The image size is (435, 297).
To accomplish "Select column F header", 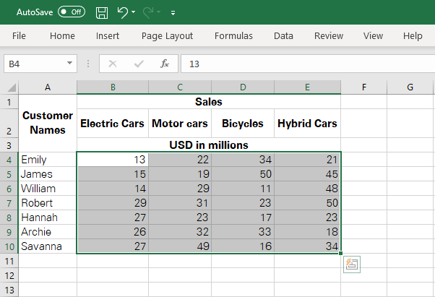I will [x=364, y=87].
